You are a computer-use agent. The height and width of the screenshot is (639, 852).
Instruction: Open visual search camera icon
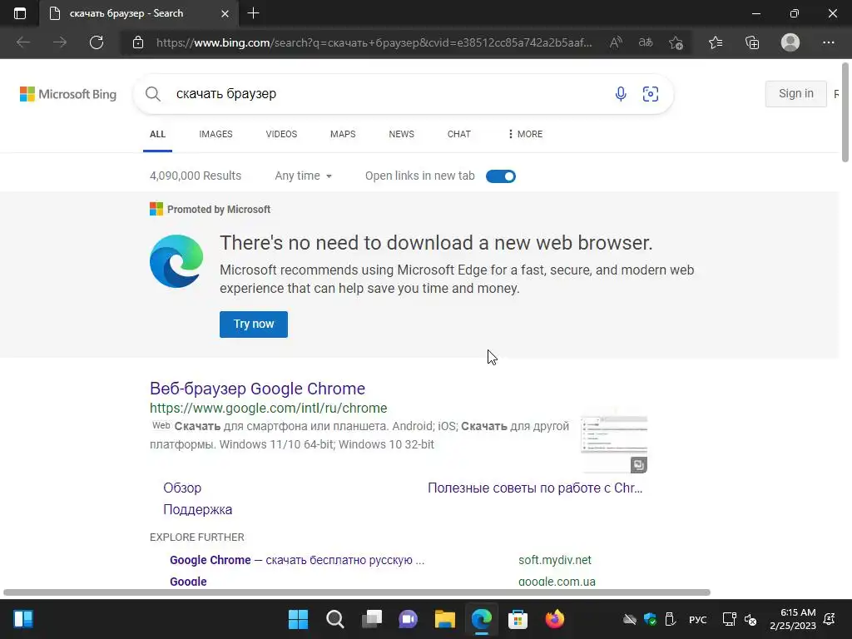(x=651, y=94)
